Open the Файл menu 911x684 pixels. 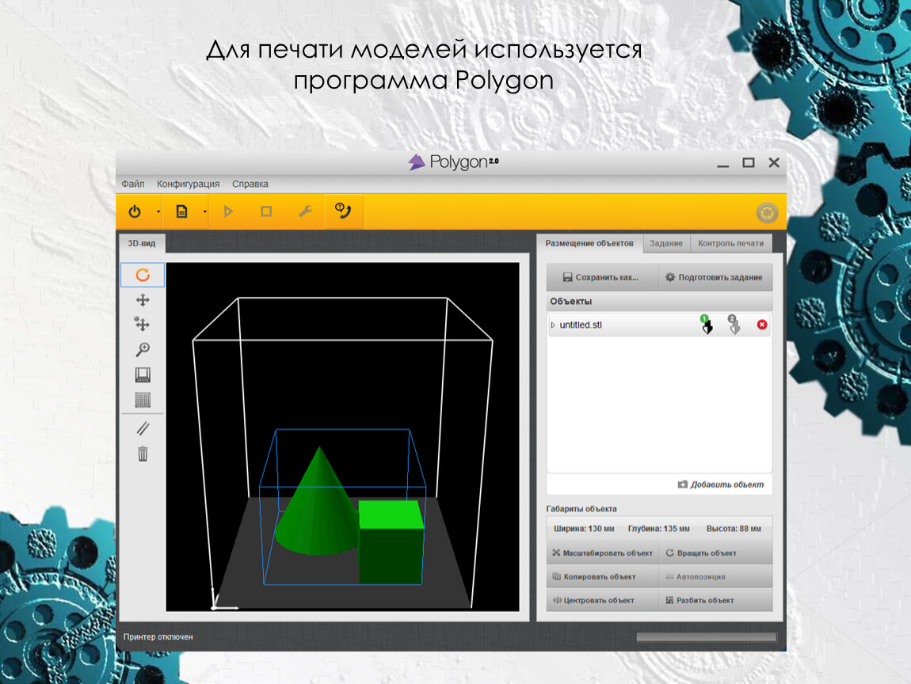(133, 184)
